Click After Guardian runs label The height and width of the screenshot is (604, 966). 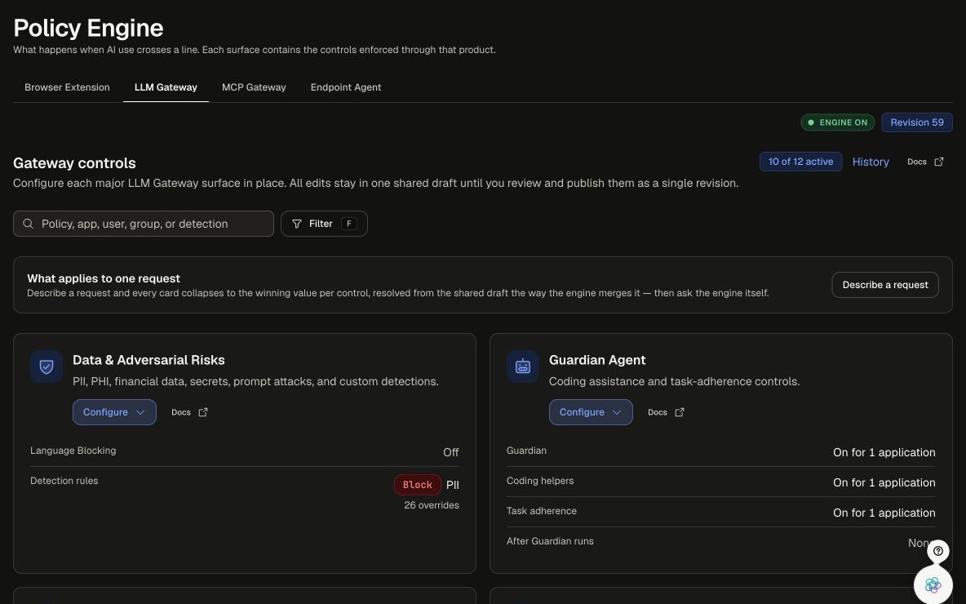pos(550,541)
